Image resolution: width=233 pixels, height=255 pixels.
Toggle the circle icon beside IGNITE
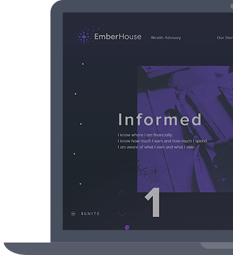(73, 214)
